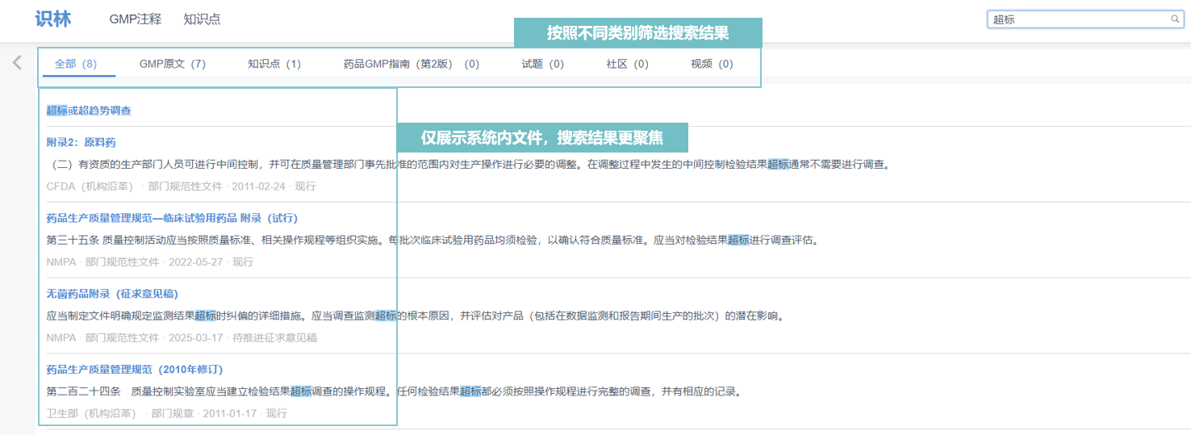Click the search magnifier icon
The image size is (1191, 435).
(x=1175, y=19)
